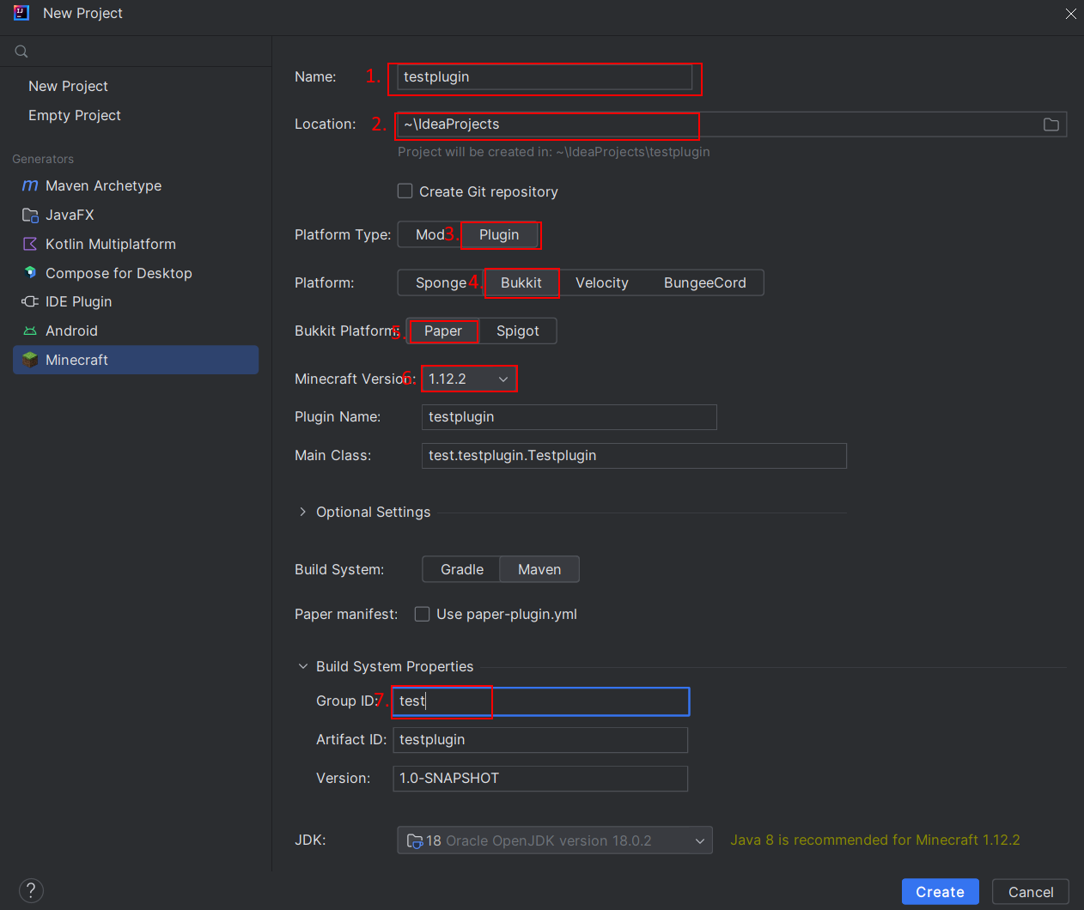Screen dimensions: 1084x910
Task: Focus the Plugin Name field
Action: 569,417
